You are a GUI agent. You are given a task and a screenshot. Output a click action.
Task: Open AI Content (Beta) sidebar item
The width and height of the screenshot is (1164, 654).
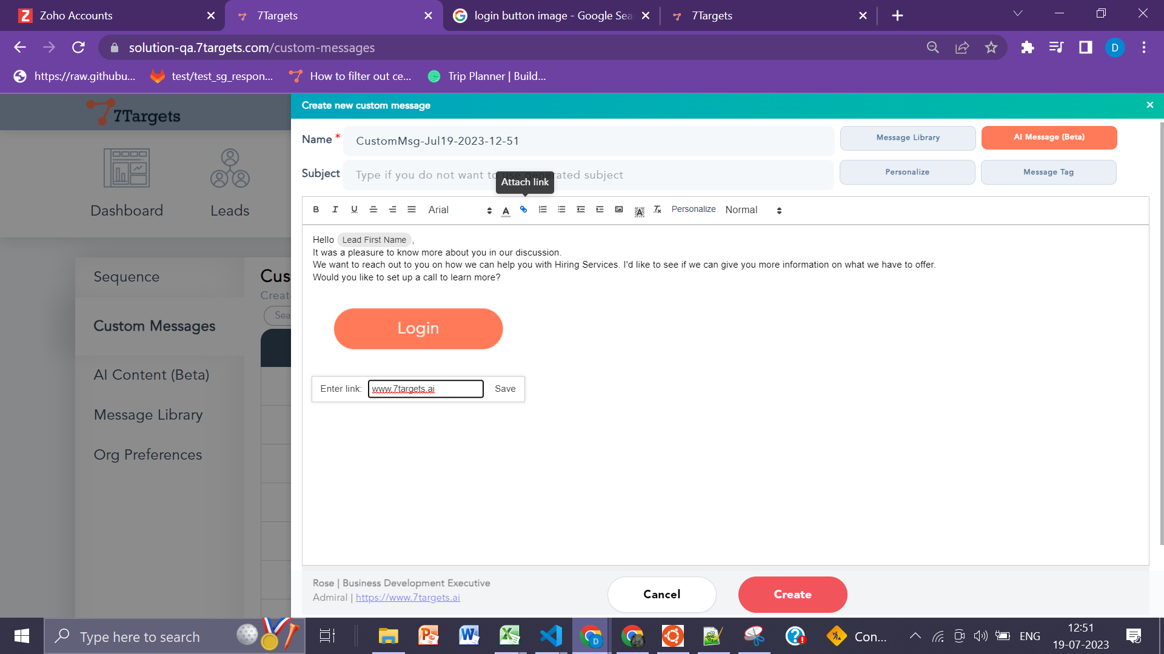[152, 375]
